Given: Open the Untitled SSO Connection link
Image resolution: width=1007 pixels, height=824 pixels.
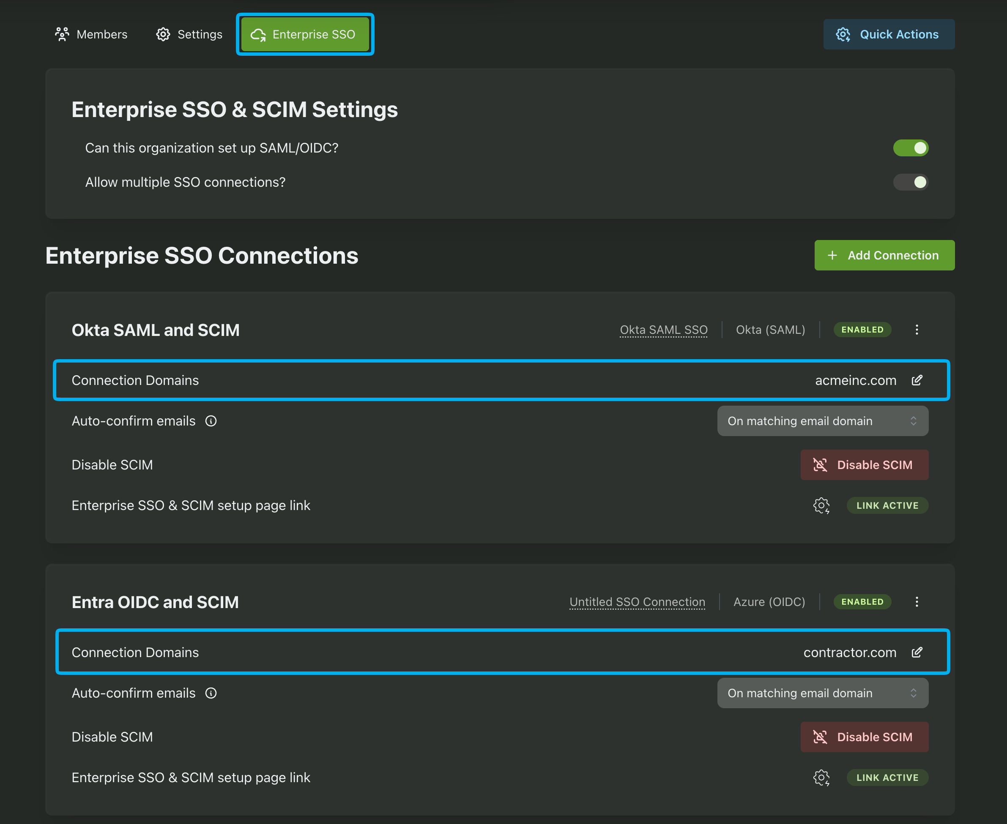Looking at the screenshot, I should 637,602.
